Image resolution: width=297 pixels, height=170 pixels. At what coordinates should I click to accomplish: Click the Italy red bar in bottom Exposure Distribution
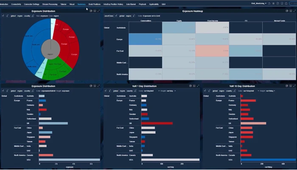43,110
